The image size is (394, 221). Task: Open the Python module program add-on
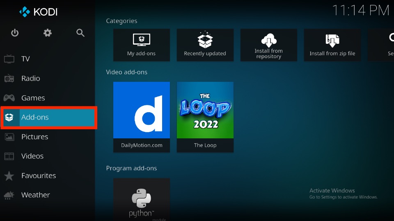[x=142, y=199]
